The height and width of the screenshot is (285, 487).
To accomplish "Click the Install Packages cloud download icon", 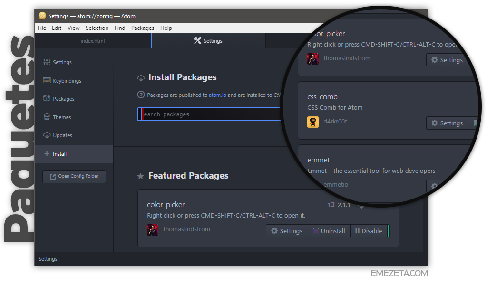I will pos(141,78).
